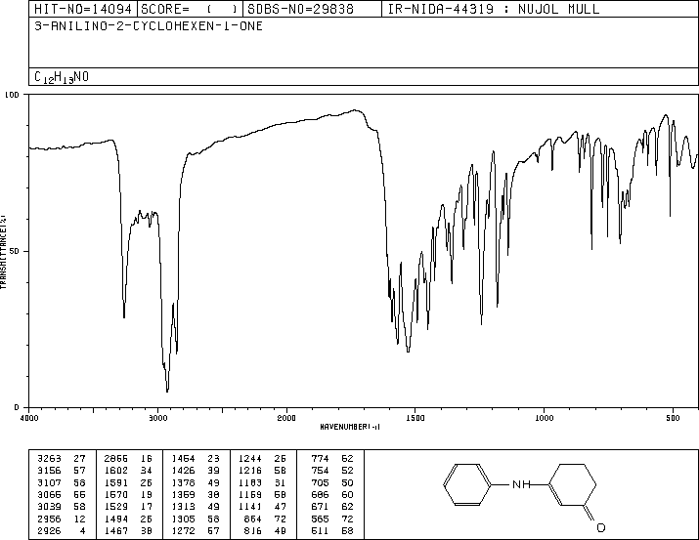Click the 500 wavenumber axis label
This screenshot has height=540, width=699.
click(673, 418)
